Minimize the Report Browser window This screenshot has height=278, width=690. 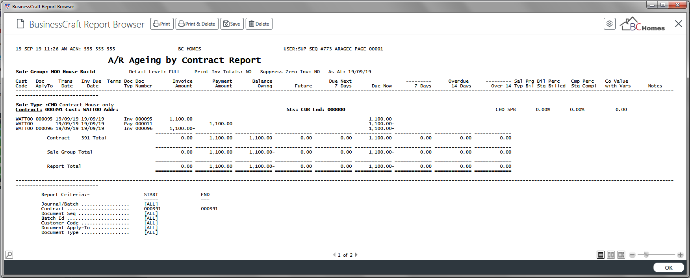click(652, 5)
